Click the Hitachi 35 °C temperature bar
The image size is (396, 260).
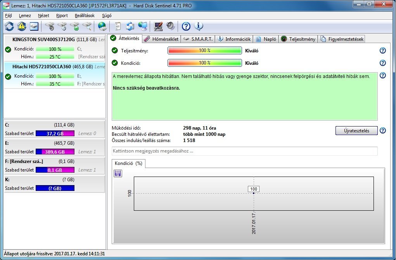(x=55, y=84)
